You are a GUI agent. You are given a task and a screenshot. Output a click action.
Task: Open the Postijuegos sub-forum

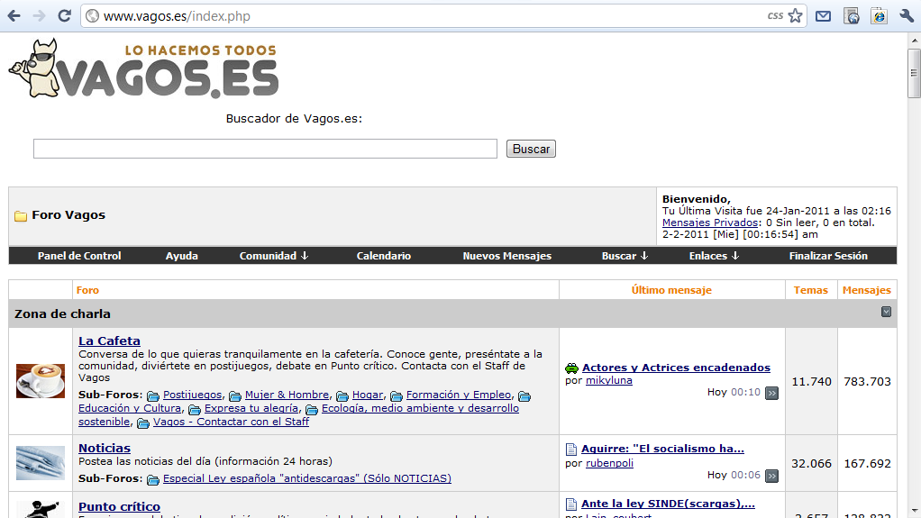[x=193, y=395]
